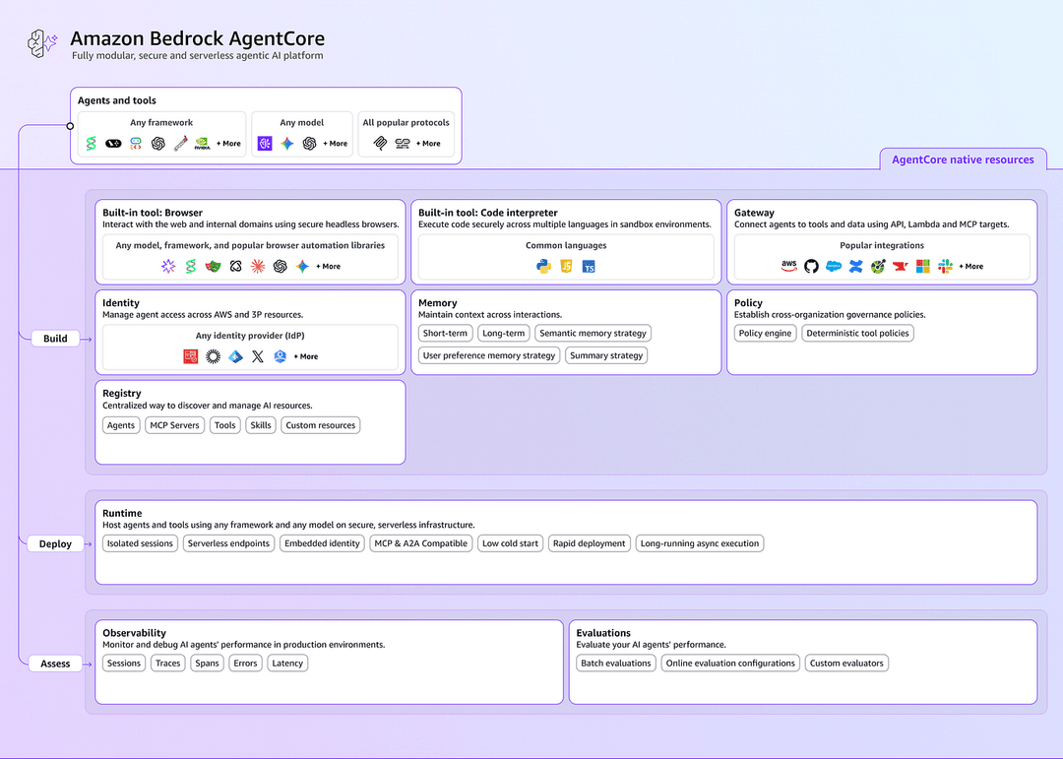Click + More under All popular protocols
This screenshot has width=1063, height=759.
pos(428,144)
